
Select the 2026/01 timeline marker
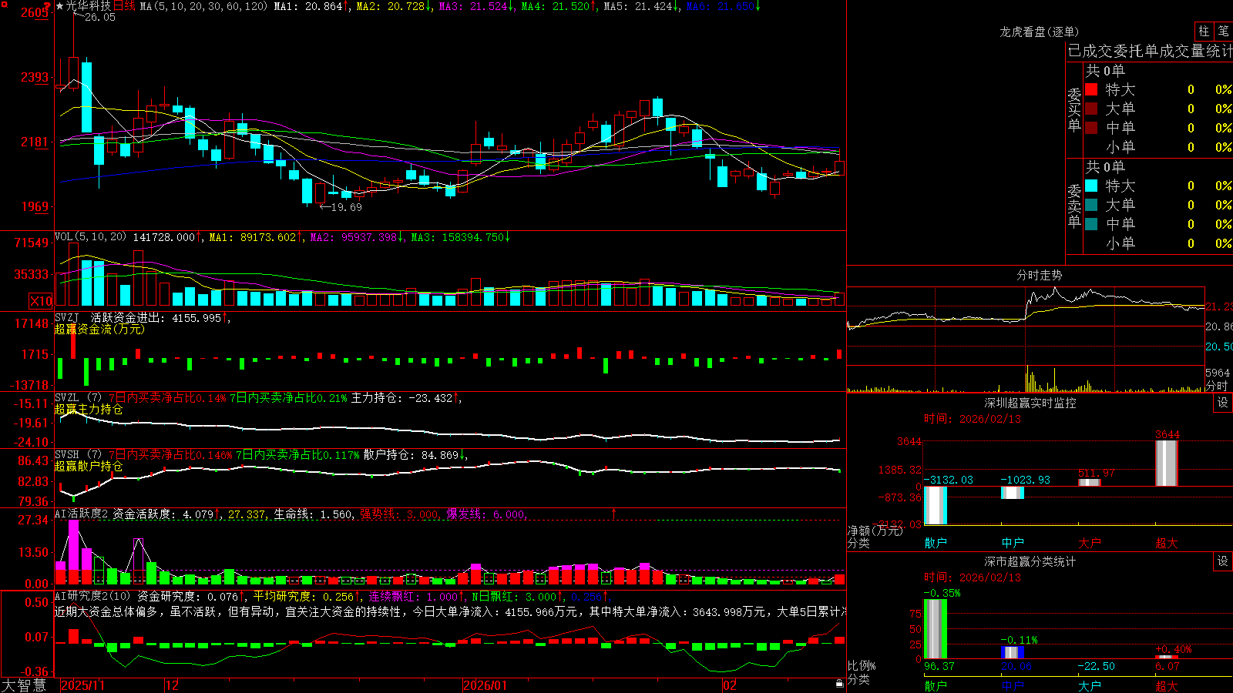pos(485,685)
